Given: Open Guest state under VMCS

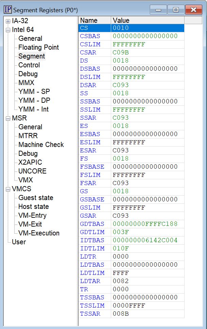Looking at the screenshot, I should point(36,198).
